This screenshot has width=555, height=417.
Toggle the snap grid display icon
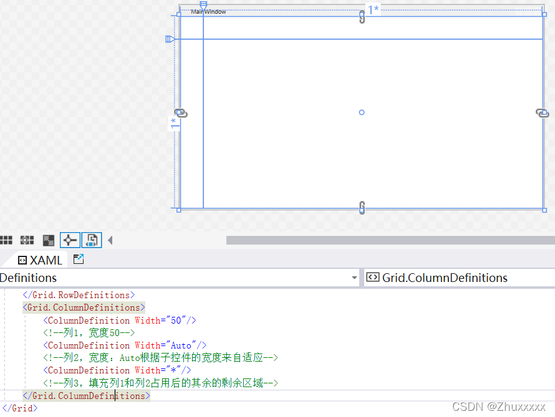click(x=7, y=240)
